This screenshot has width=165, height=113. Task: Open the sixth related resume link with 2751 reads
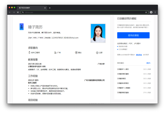coord(123,92)
